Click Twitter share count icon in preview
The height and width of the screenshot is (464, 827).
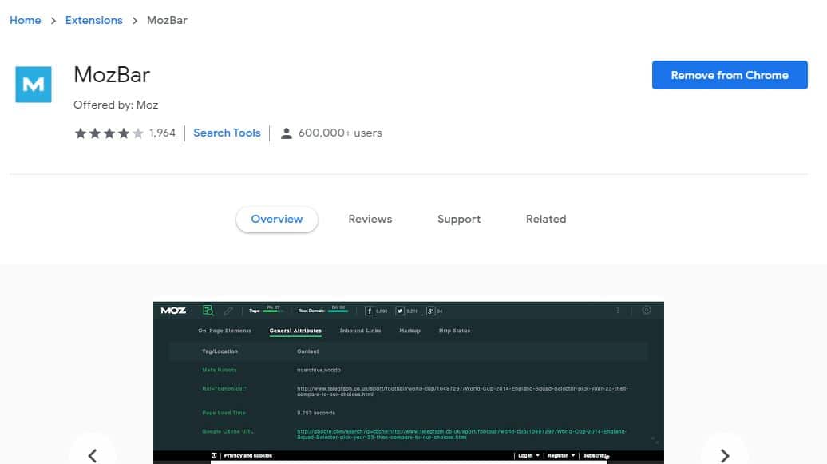400,311
